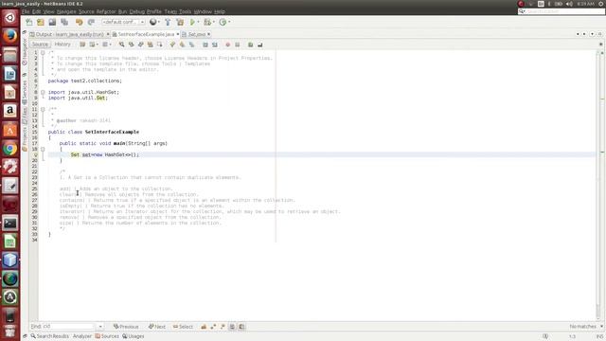Open the Analyzer panel at the bottom
606x341 pixels.
82,336
